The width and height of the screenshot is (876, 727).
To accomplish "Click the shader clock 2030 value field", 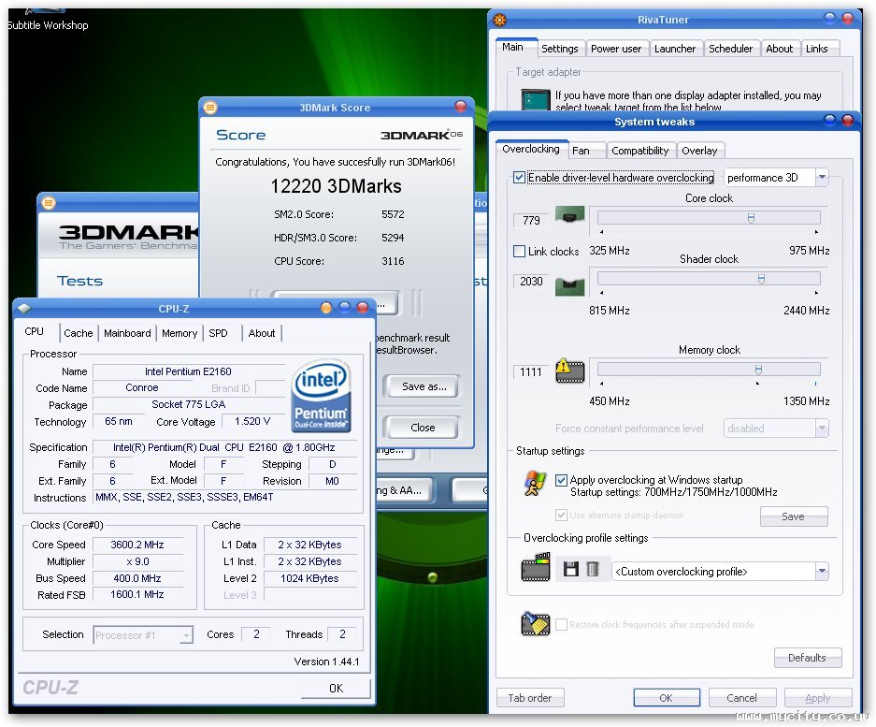I will pos(531,282).
